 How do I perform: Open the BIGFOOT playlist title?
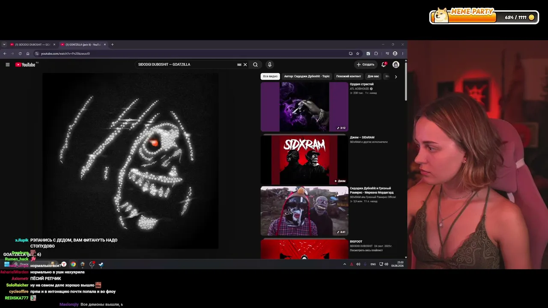356,242
